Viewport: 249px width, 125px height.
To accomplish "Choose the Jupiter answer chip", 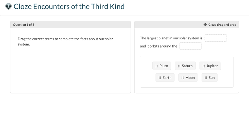I will point(210,66).
